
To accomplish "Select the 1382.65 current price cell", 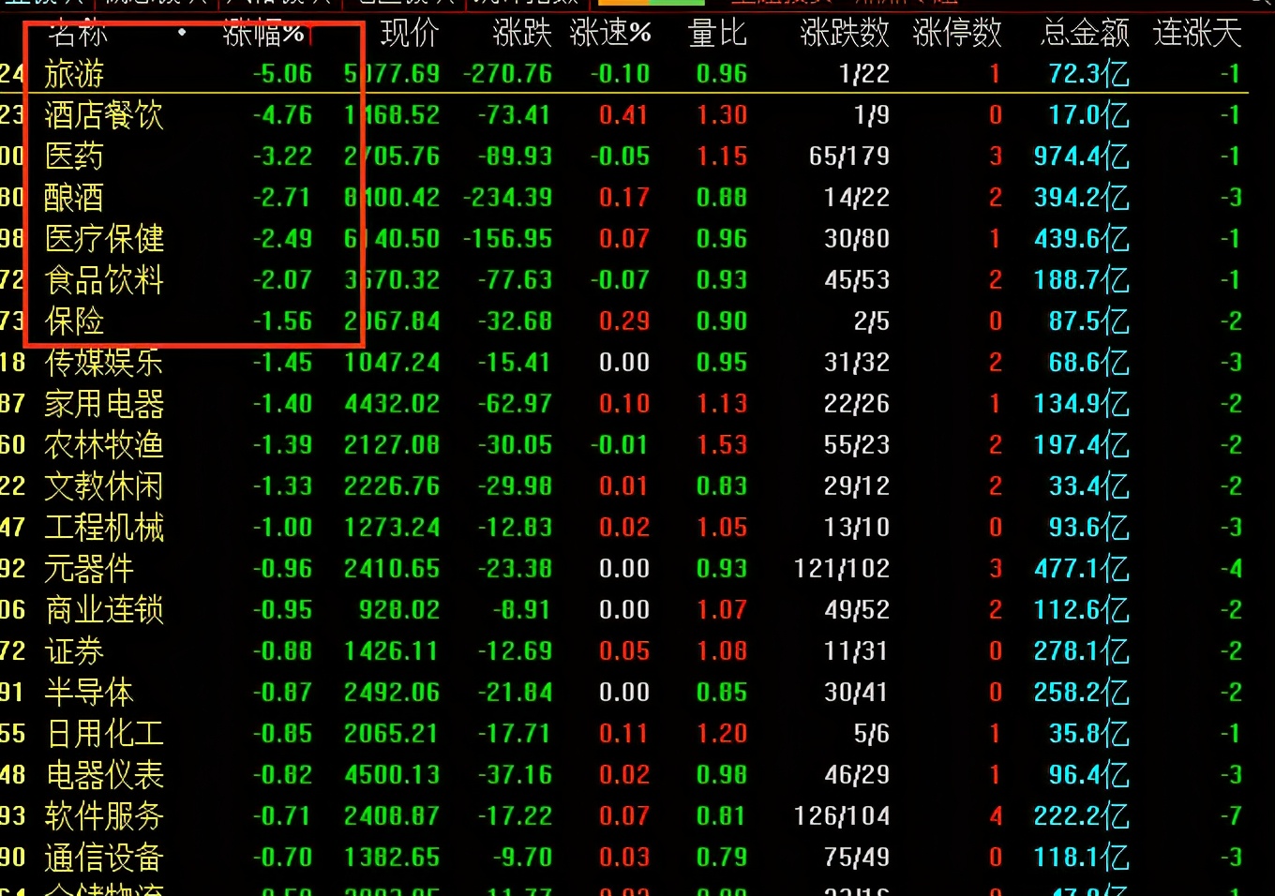I will pos(392,857).
